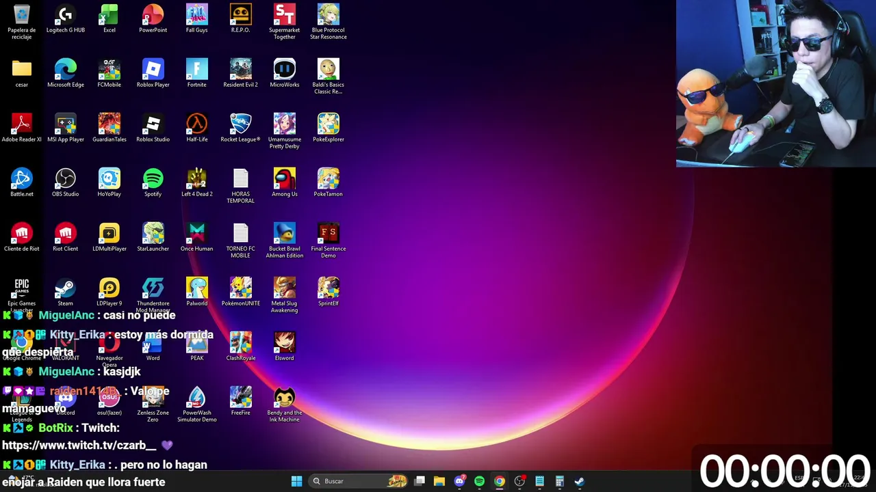Select the TORNEO FC MOBILE file
Viewport: 876px width, 492px height.
coord(240,241)
